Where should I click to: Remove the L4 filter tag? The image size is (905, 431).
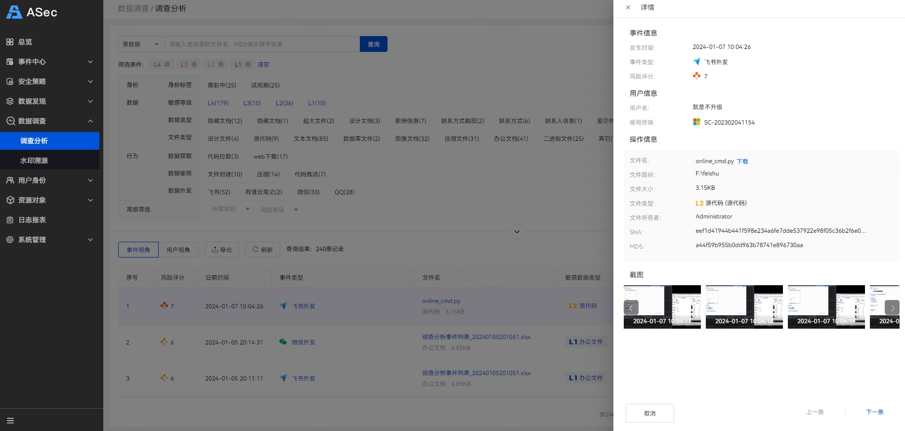pyautogui.click(x=167, y=64)
